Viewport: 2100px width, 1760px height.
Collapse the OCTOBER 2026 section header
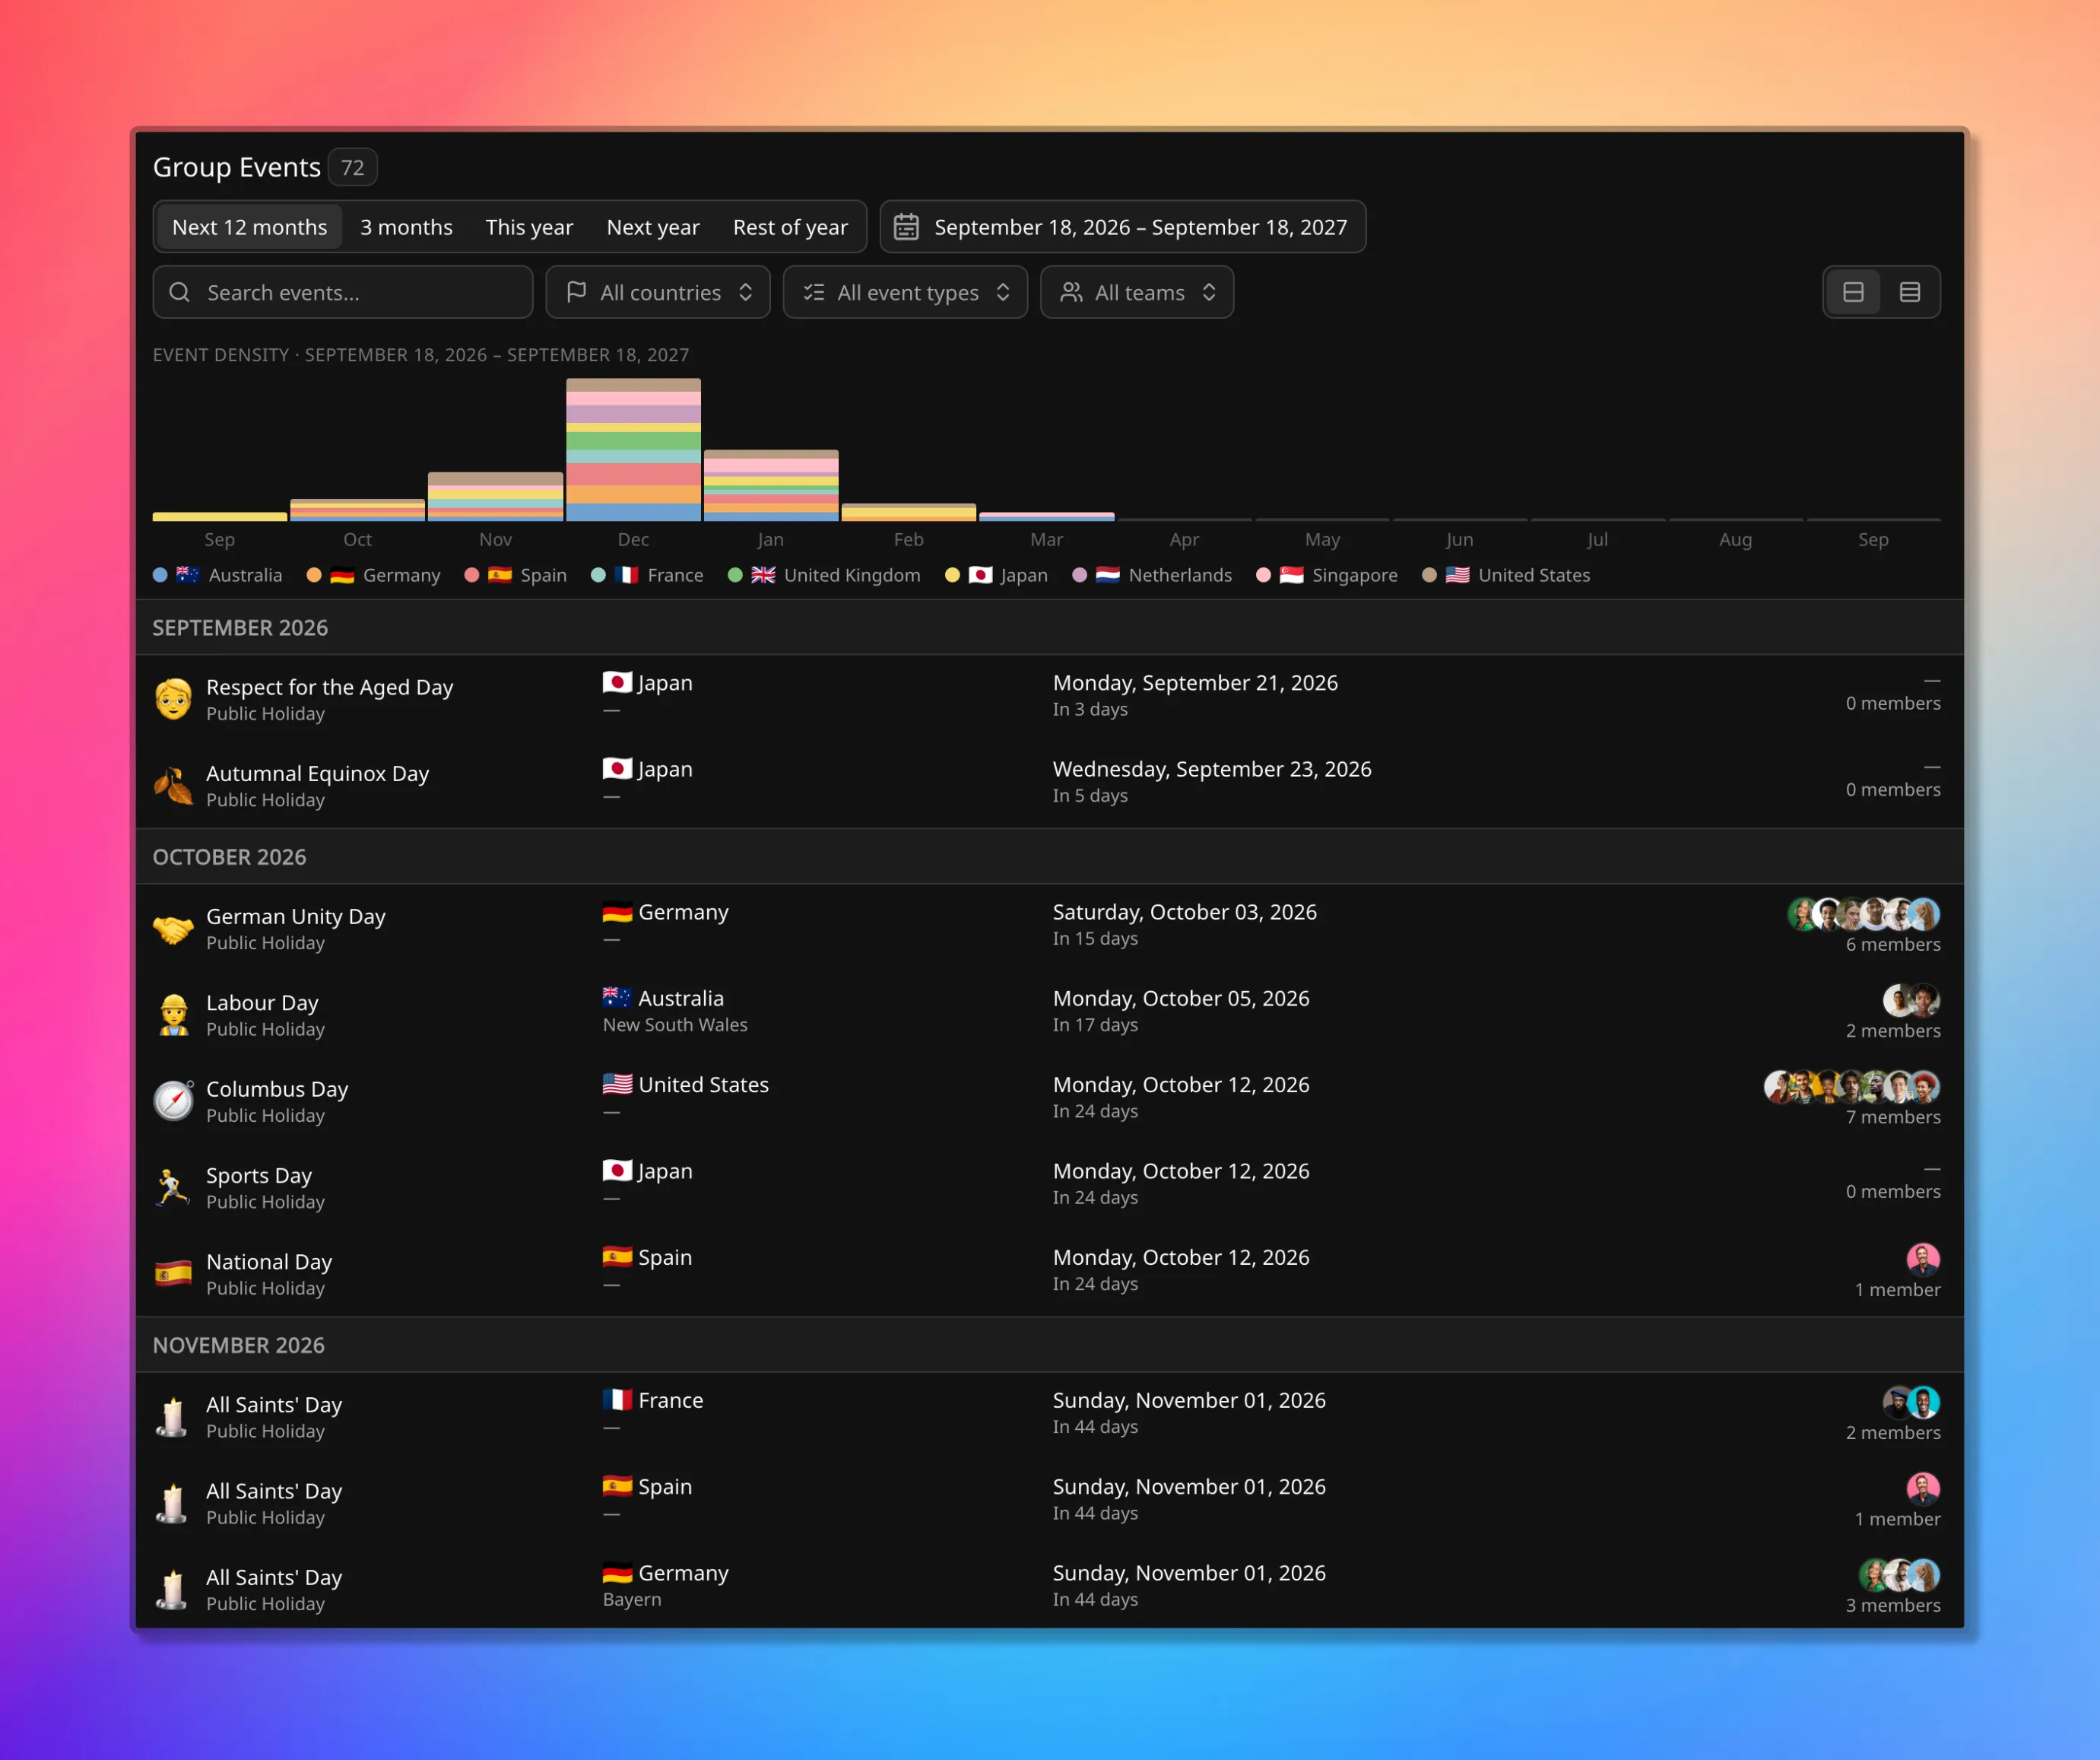tap(1050, 856)
